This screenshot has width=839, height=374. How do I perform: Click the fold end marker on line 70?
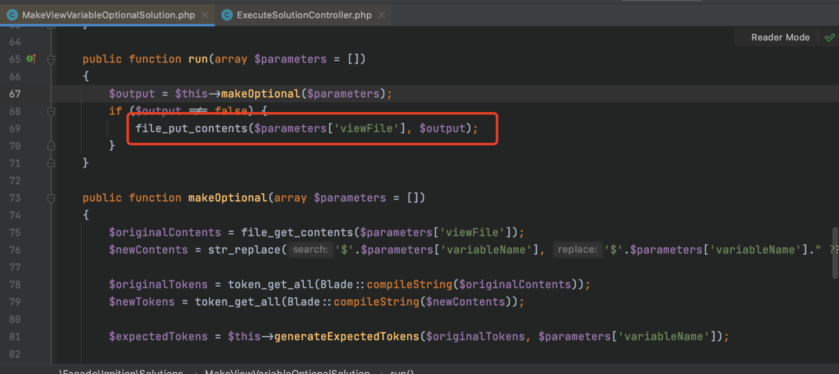pyautogui.click(x=51, y=145)
